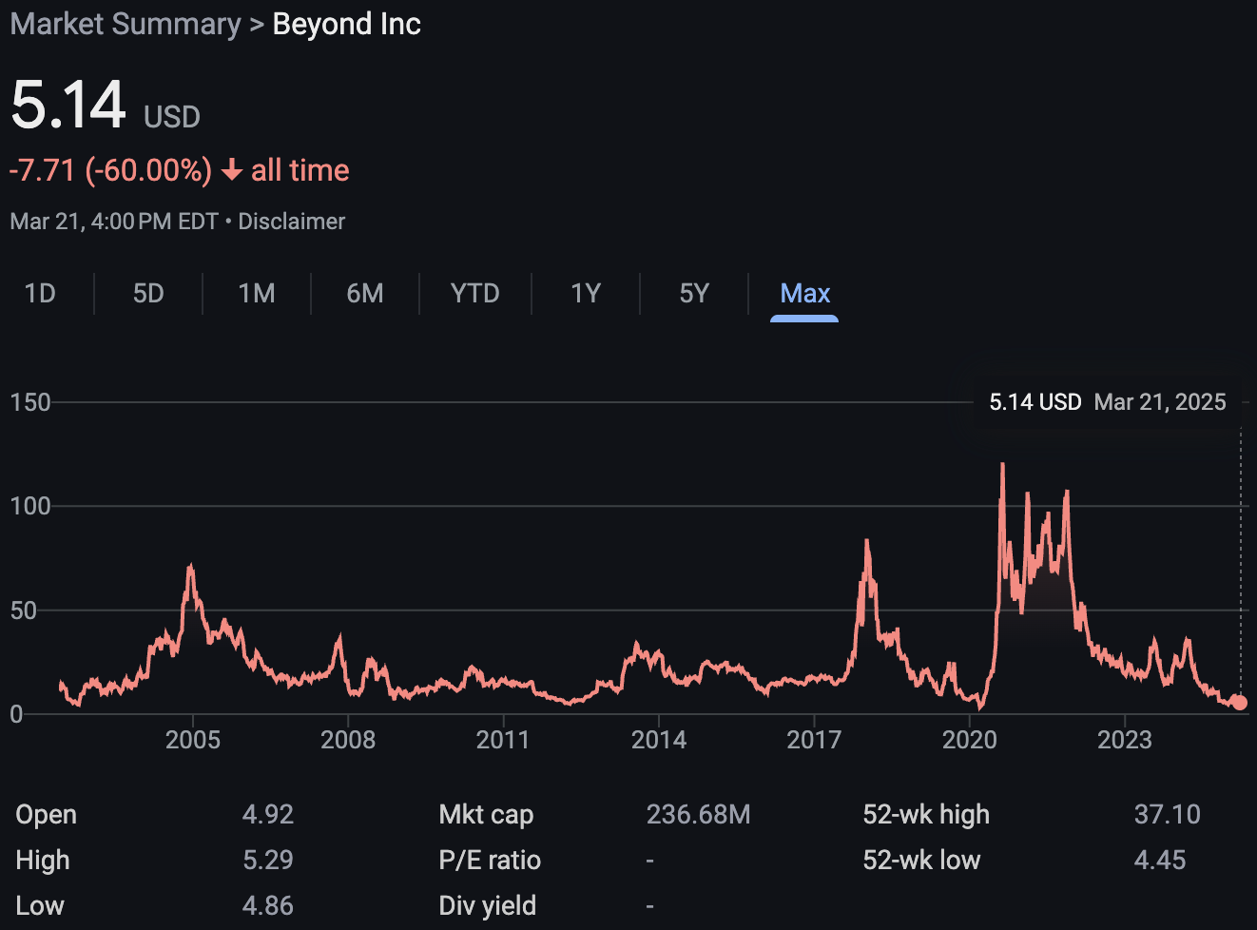Click the USD currency label beside the price

172,117
